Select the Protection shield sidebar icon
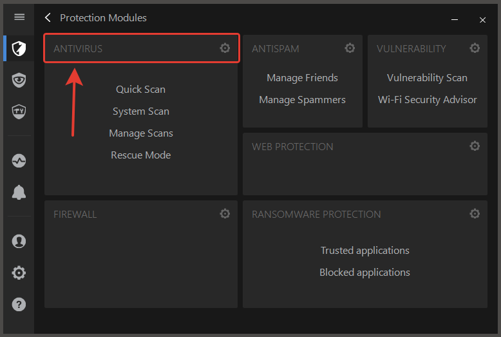Viewport: 501px width, 337px height. click(x=19, y=48)
